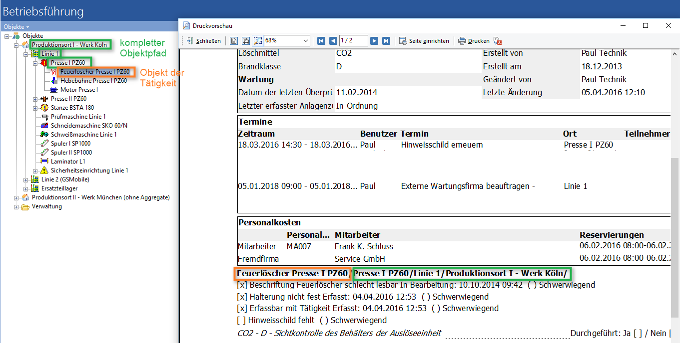Click the Schneidemaschine SKO 60/N icon

[44, 126]
